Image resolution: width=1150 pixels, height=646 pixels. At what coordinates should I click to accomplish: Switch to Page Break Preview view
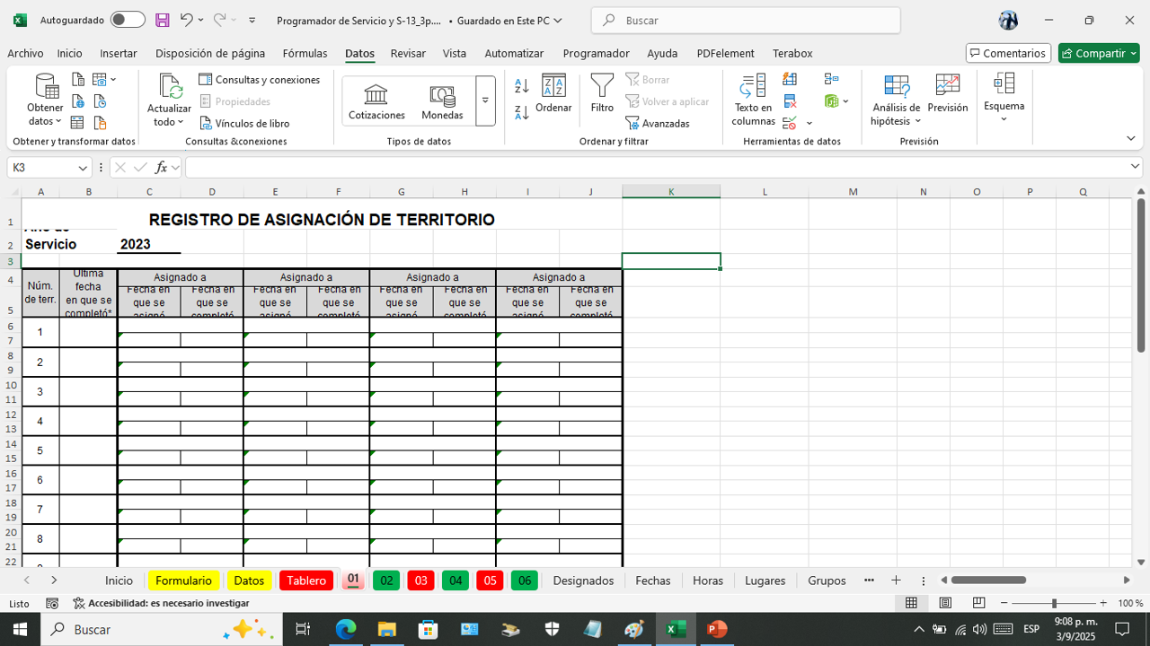tap(979, 603)
